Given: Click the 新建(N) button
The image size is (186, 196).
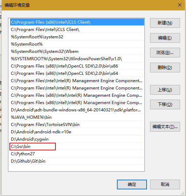Looking at the screenshot, I should click(x=165, y=23).
